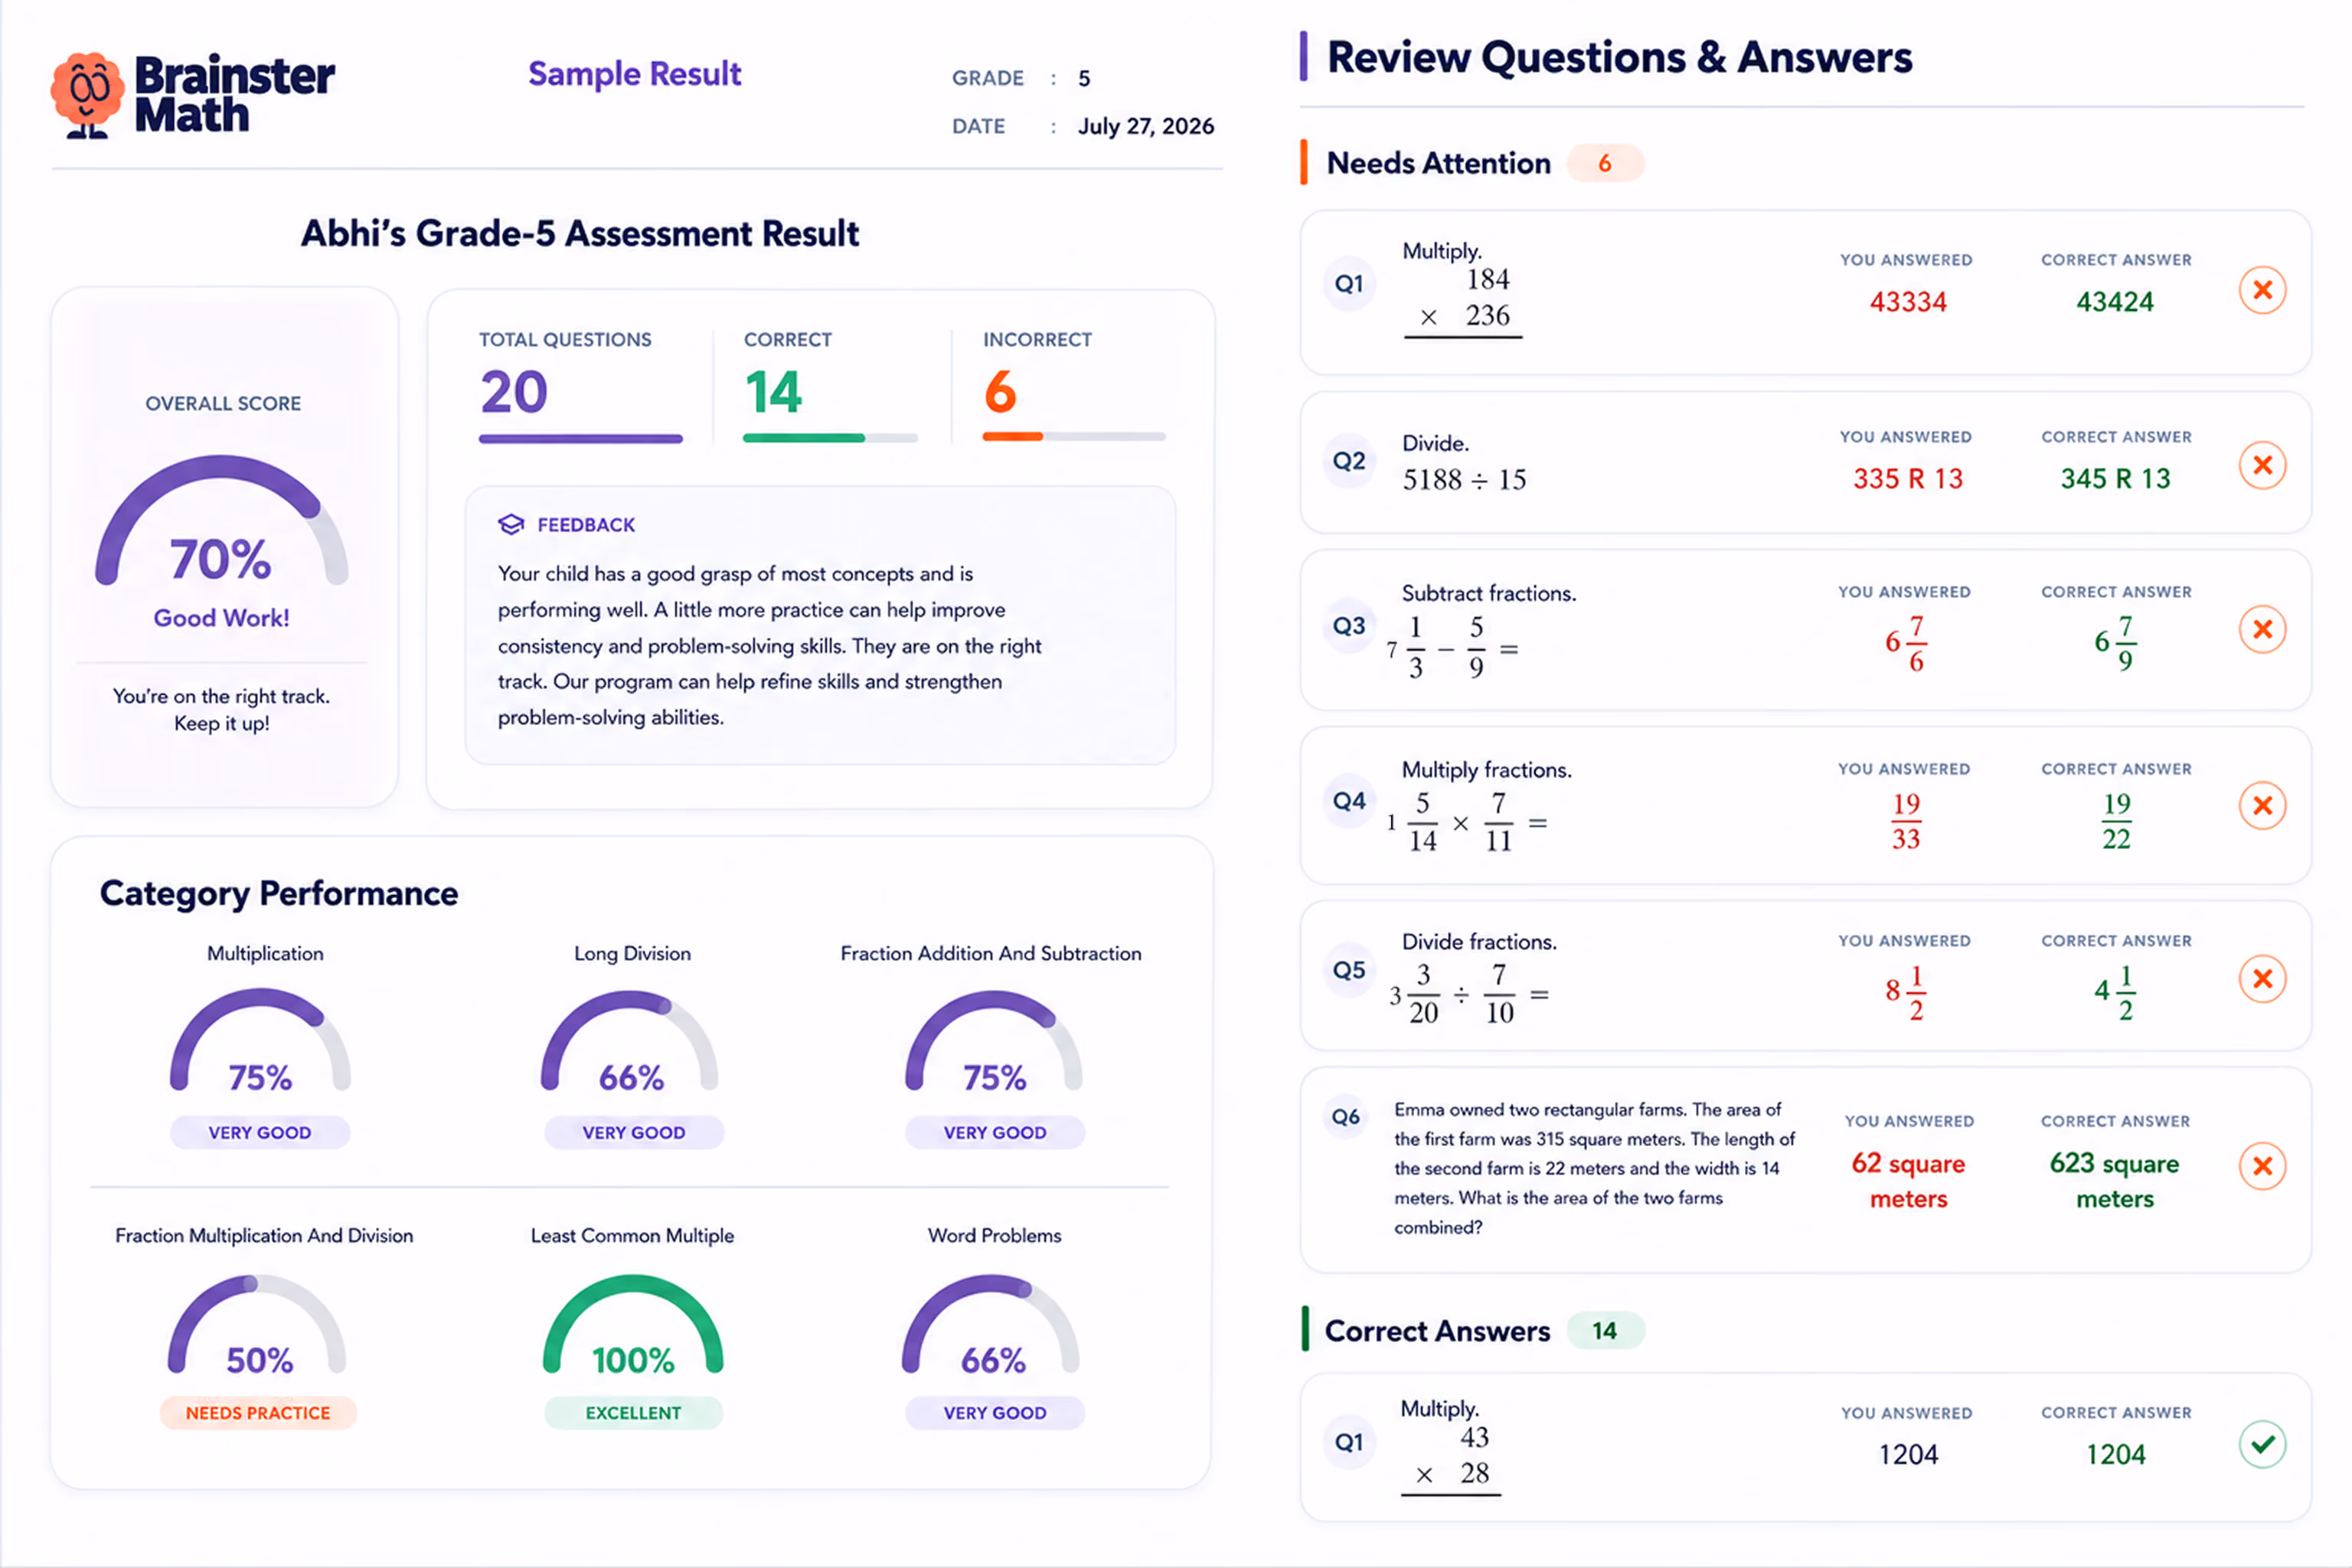Click the EXCELLENT badge

click(633, 1413)
